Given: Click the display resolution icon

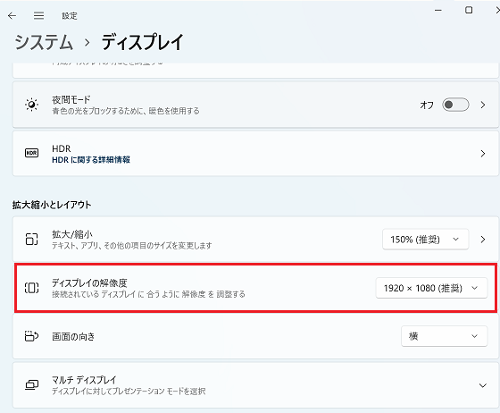Looking at the screenshot, I should pyautogui.click(x=31, y=288).
